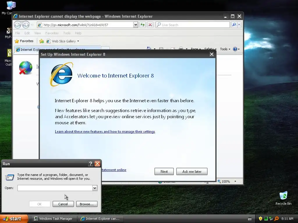Open the search provider options dropdown
This screenshot has height=223, width=298.
point(239,25)
